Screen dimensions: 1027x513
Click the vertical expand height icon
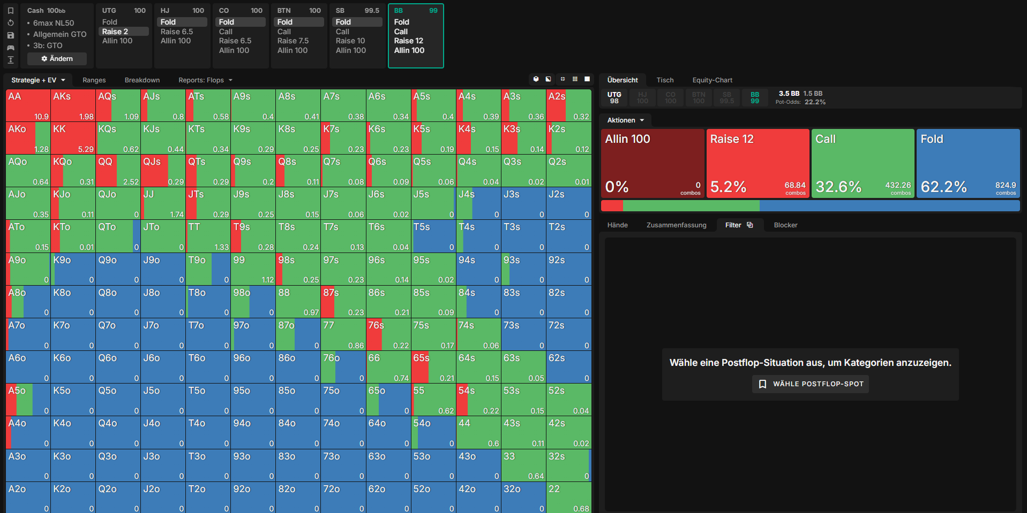[x=10, y=60]
